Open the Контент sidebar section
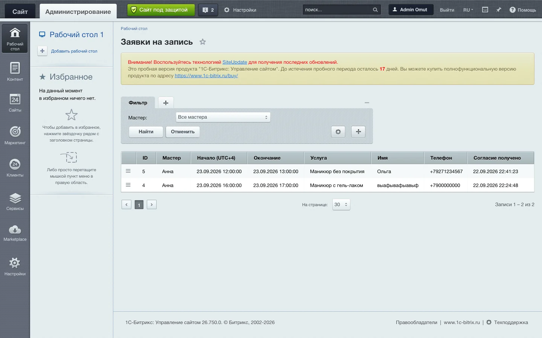The width and height of the screenshot is (542, 338). click(15, 71)
